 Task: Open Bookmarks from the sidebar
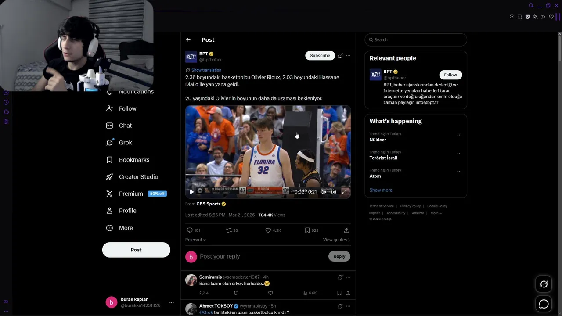[128, 160]
